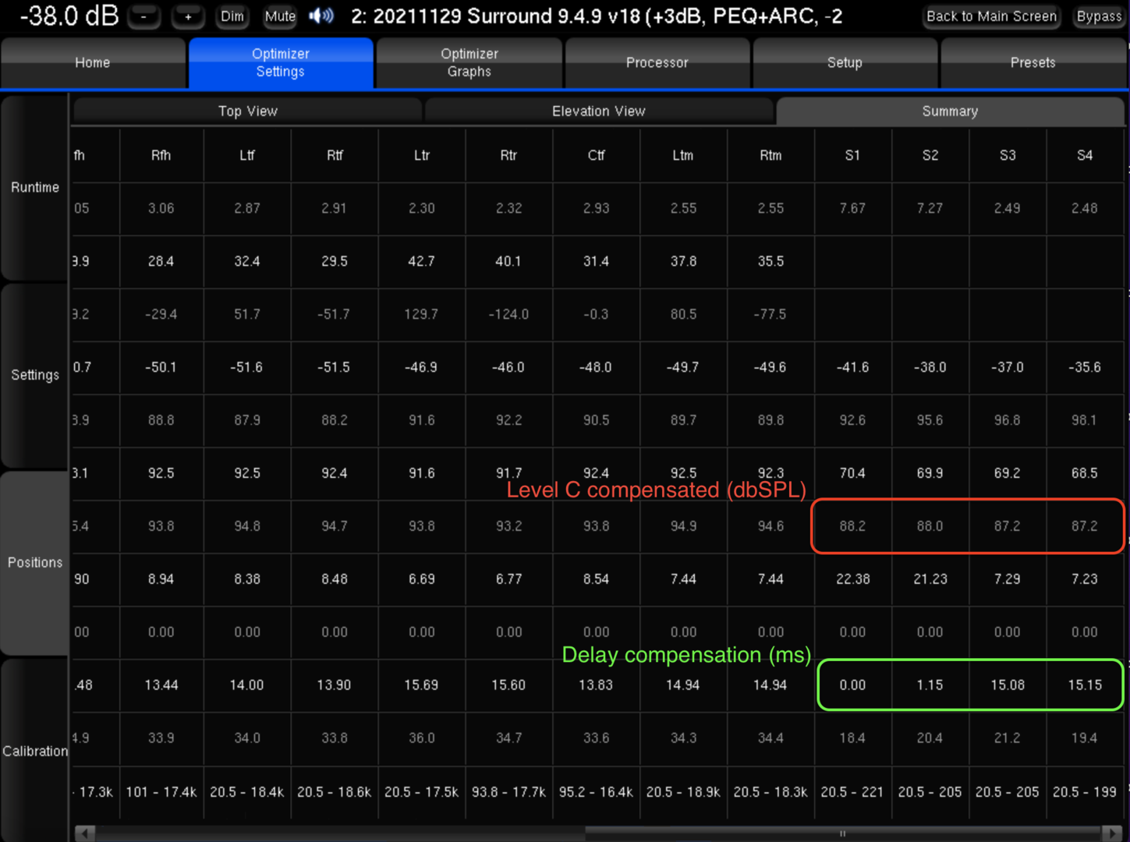The height and width of the screenshot is (842, 1130).
Task: Click the -35.6 value under S4
Action: click(x=1085, y=367)
